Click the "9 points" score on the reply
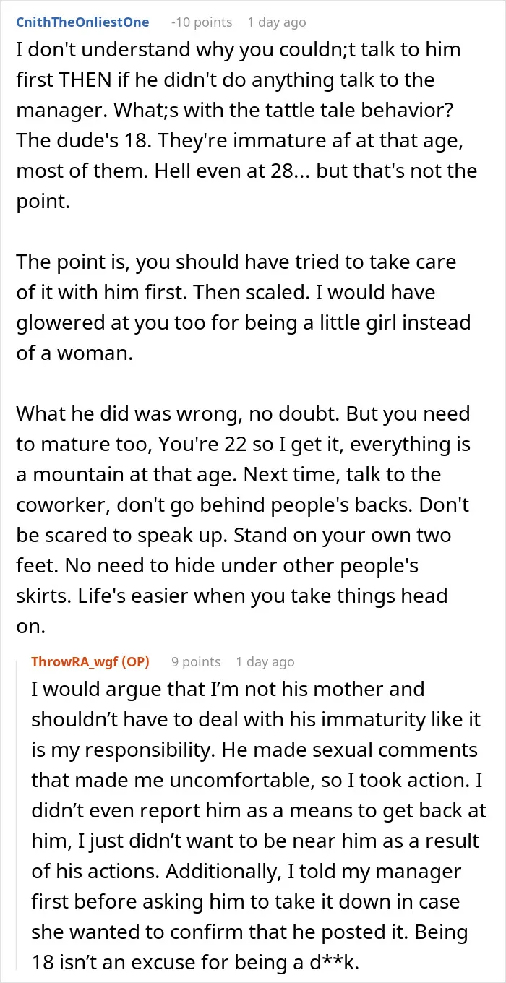 (196, 661)
